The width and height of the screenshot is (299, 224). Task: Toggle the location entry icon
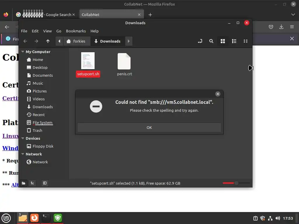click(x=200, y=41)
